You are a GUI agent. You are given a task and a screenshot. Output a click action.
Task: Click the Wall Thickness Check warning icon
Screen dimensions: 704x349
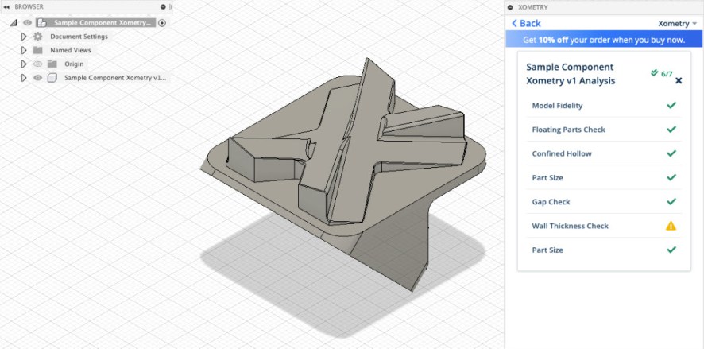(x=671, y=226)
